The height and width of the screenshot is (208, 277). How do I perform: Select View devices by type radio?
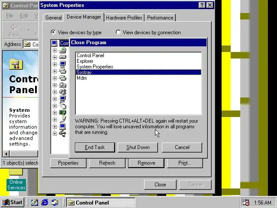pyautogui.click(x=53, y=32)
